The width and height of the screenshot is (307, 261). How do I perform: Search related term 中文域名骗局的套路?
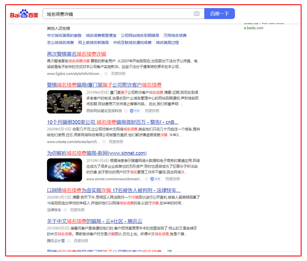tap(64, 35)
